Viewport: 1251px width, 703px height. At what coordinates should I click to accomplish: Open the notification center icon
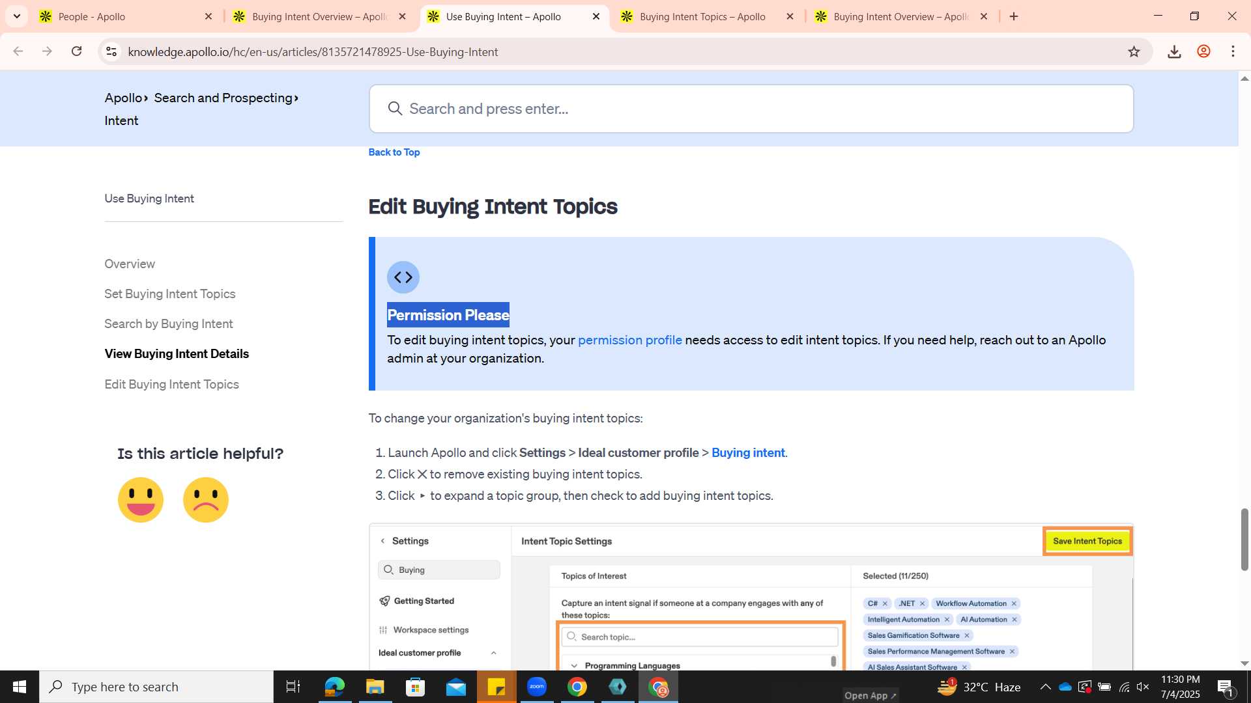1225,687
